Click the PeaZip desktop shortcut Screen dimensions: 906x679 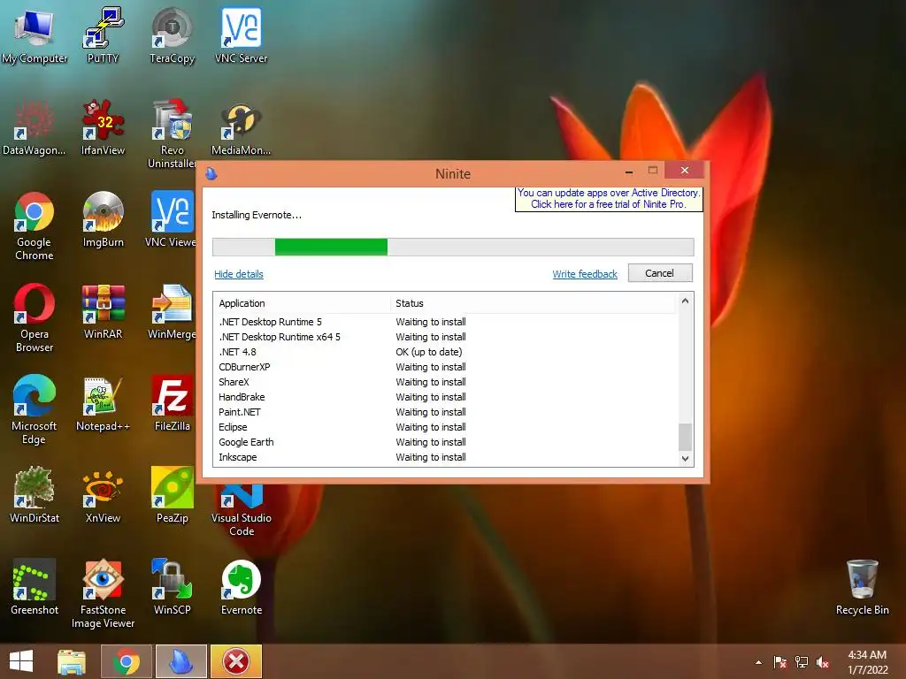pyautogui.click(x=172, y=495)
